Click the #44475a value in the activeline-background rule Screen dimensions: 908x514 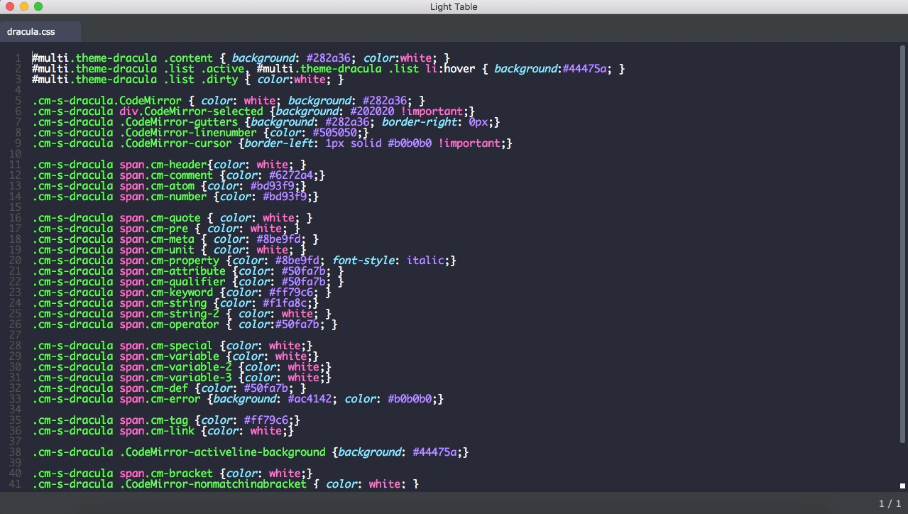click(x=437, y=452)
